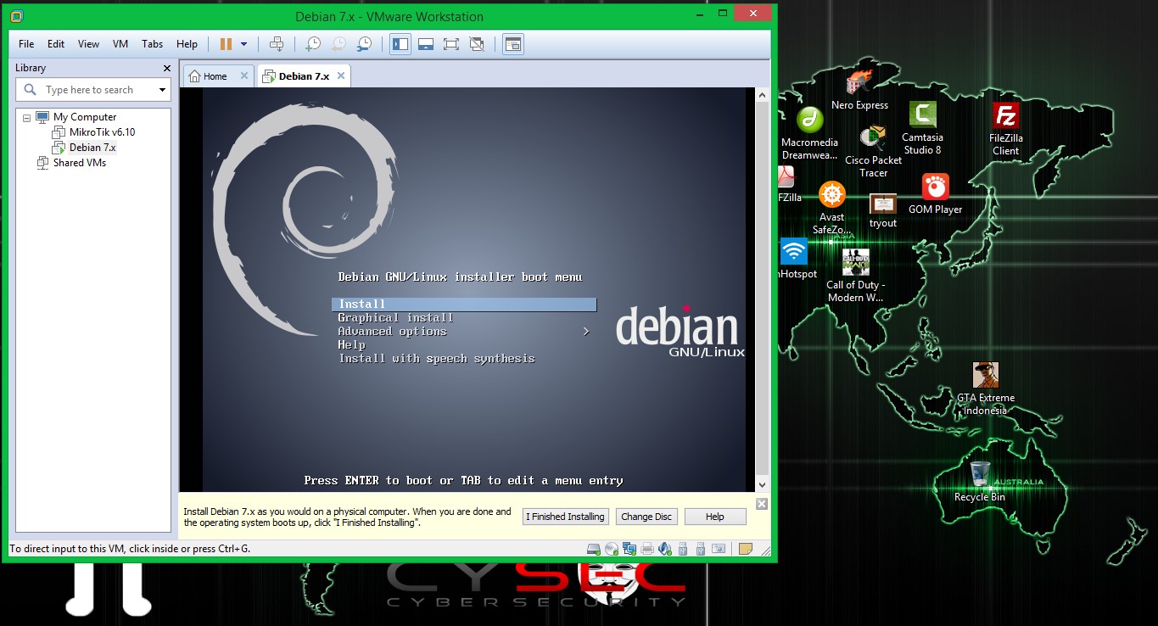
Task: Open the VM menu
Action: click(x=120, y=43)
